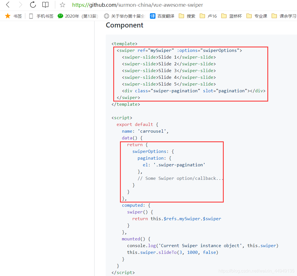Screen dimensions: 297x276
Task: Click the Component heading
Action: tap(124, 25)
